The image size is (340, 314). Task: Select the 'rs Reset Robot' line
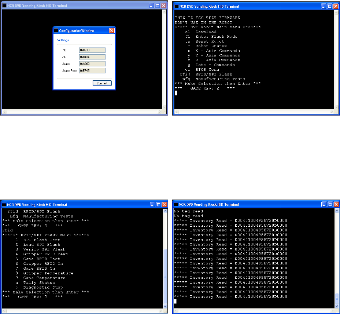204,41
